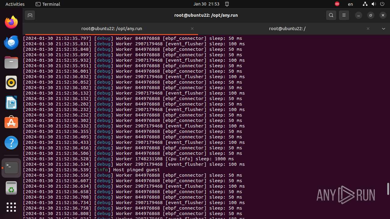Click the volume speaker icon
This screenshot has height=219, width=390.
(x=374, y=4)
